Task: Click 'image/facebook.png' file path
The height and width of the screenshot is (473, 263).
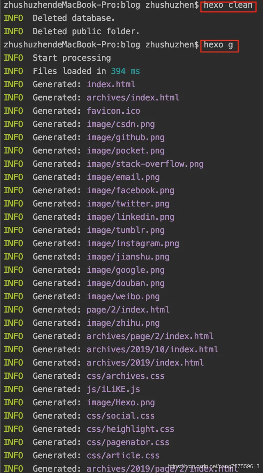Action: (x=130, y=190)
